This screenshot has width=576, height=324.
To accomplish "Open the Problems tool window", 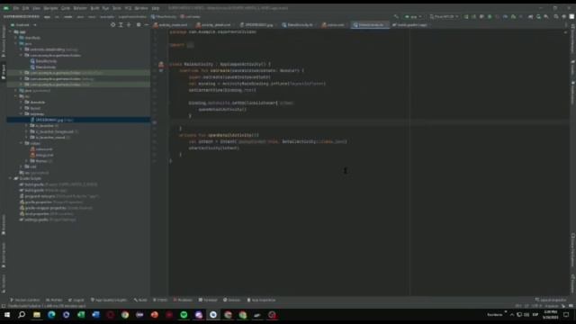I will pyautogui.click(x=183, y=300).
